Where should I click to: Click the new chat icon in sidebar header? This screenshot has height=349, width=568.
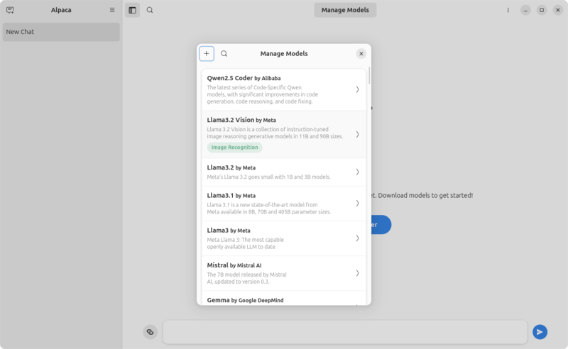coord(10,11)
